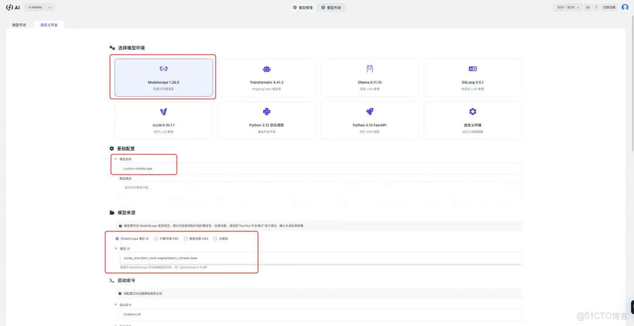The width and height of the screenshot is (634, 326).
Task: Select the Modelscope 1.26.0 environment card
Action: [x=164, y=77]
